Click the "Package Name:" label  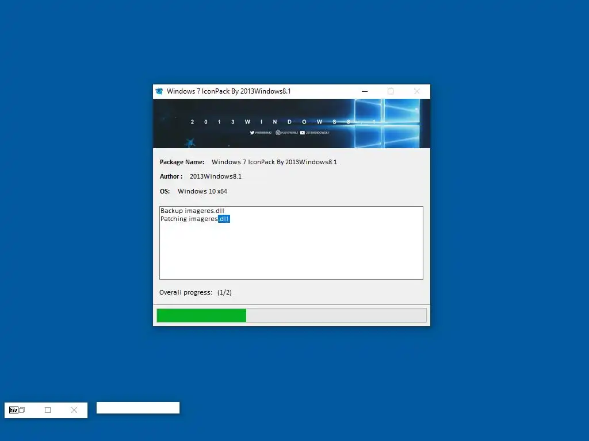click(x=182, y=162)
